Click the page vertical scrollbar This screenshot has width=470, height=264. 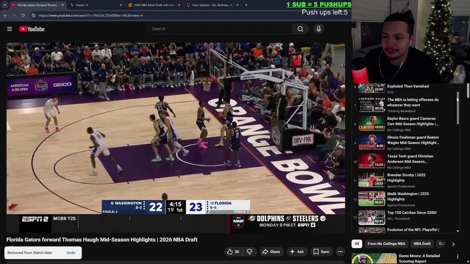[x=468, y=91]
